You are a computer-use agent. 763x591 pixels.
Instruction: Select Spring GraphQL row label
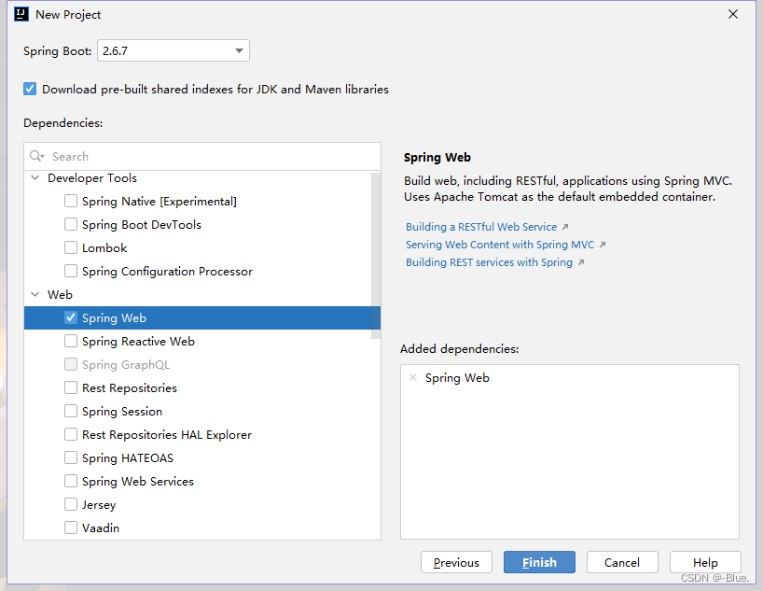tap(126, 365)
